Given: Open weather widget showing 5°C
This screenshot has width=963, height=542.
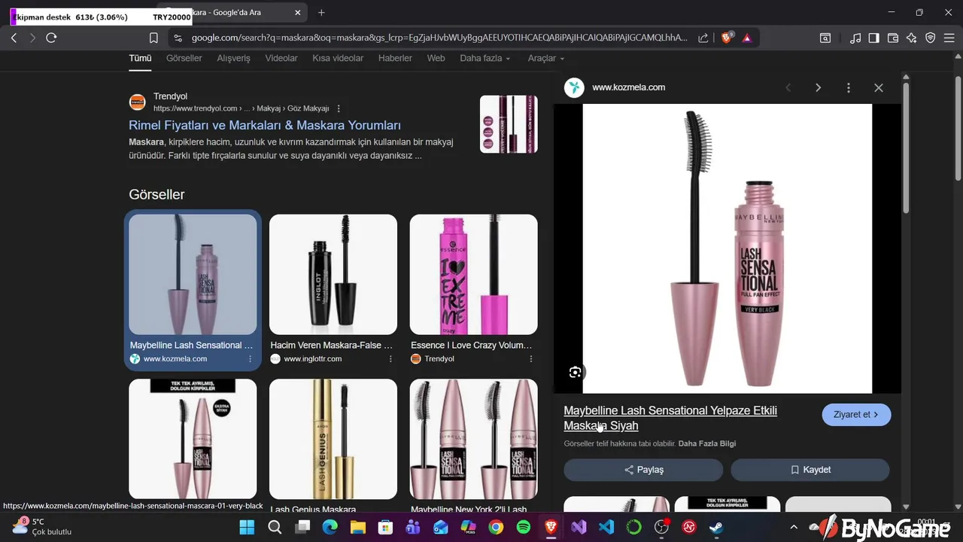Looking at the screenshot, I should [41, 527].
